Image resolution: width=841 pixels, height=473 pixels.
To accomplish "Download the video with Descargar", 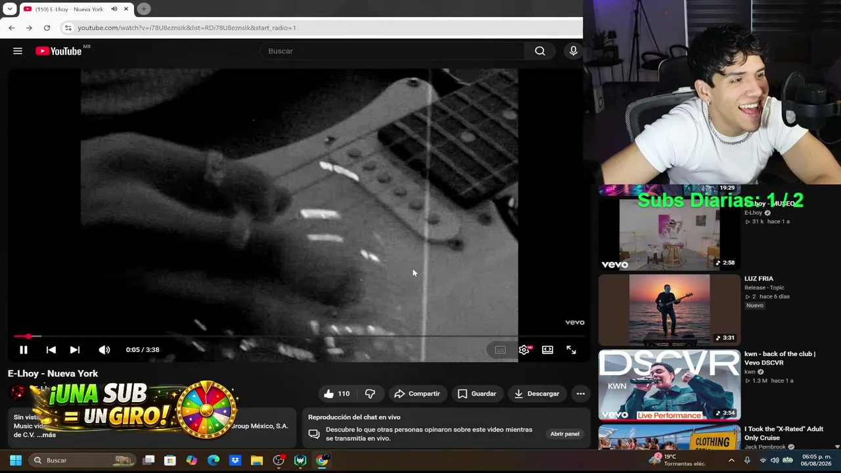I will click(537, 394).
